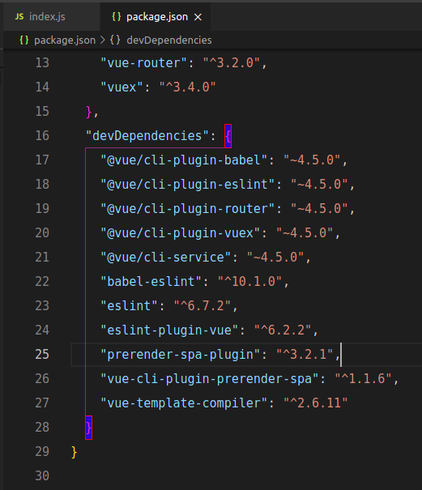
Task: Click braces icon before devDependencies breadcrumb
Action: (115, 40)
